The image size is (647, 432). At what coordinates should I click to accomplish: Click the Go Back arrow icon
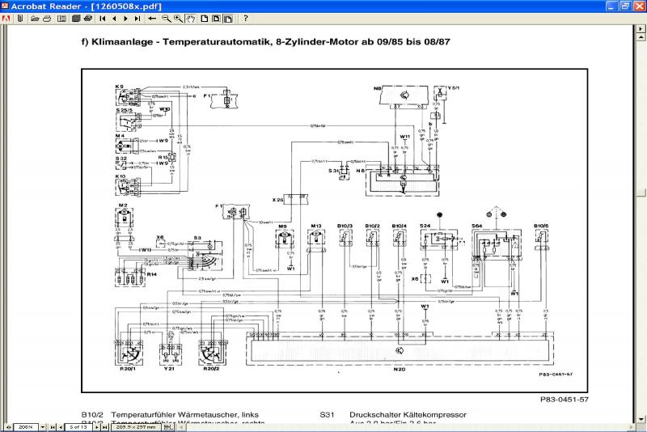[152, 18]
